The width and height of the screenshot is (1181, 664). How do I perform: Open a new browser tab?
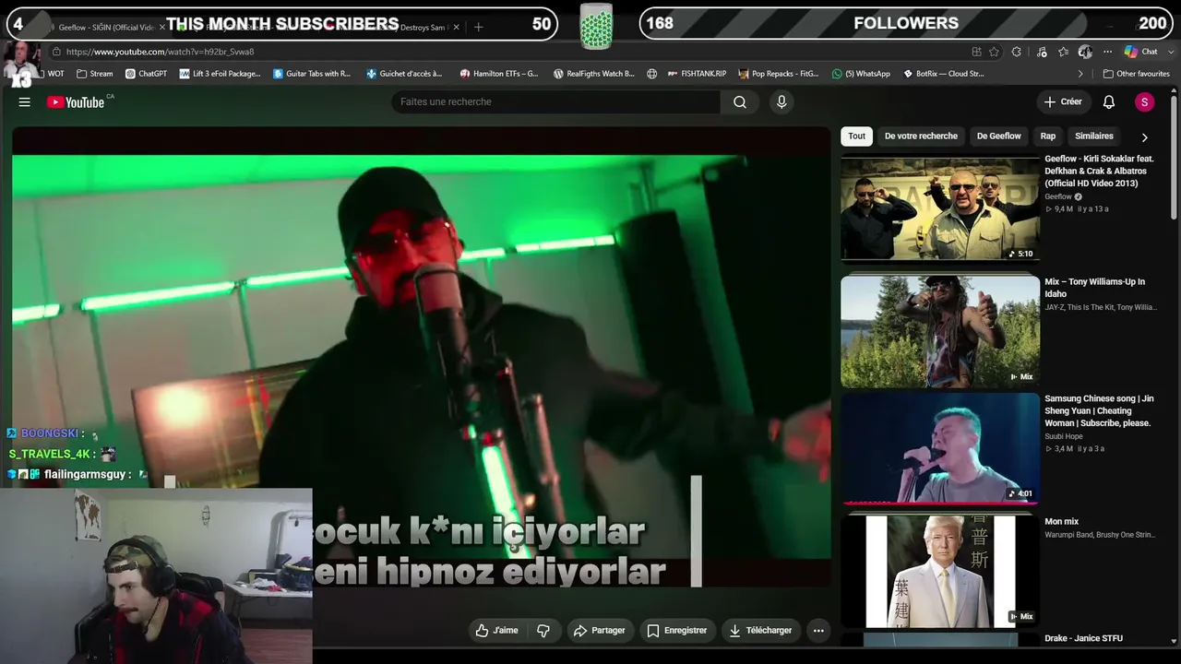click(x=478, y=27)
